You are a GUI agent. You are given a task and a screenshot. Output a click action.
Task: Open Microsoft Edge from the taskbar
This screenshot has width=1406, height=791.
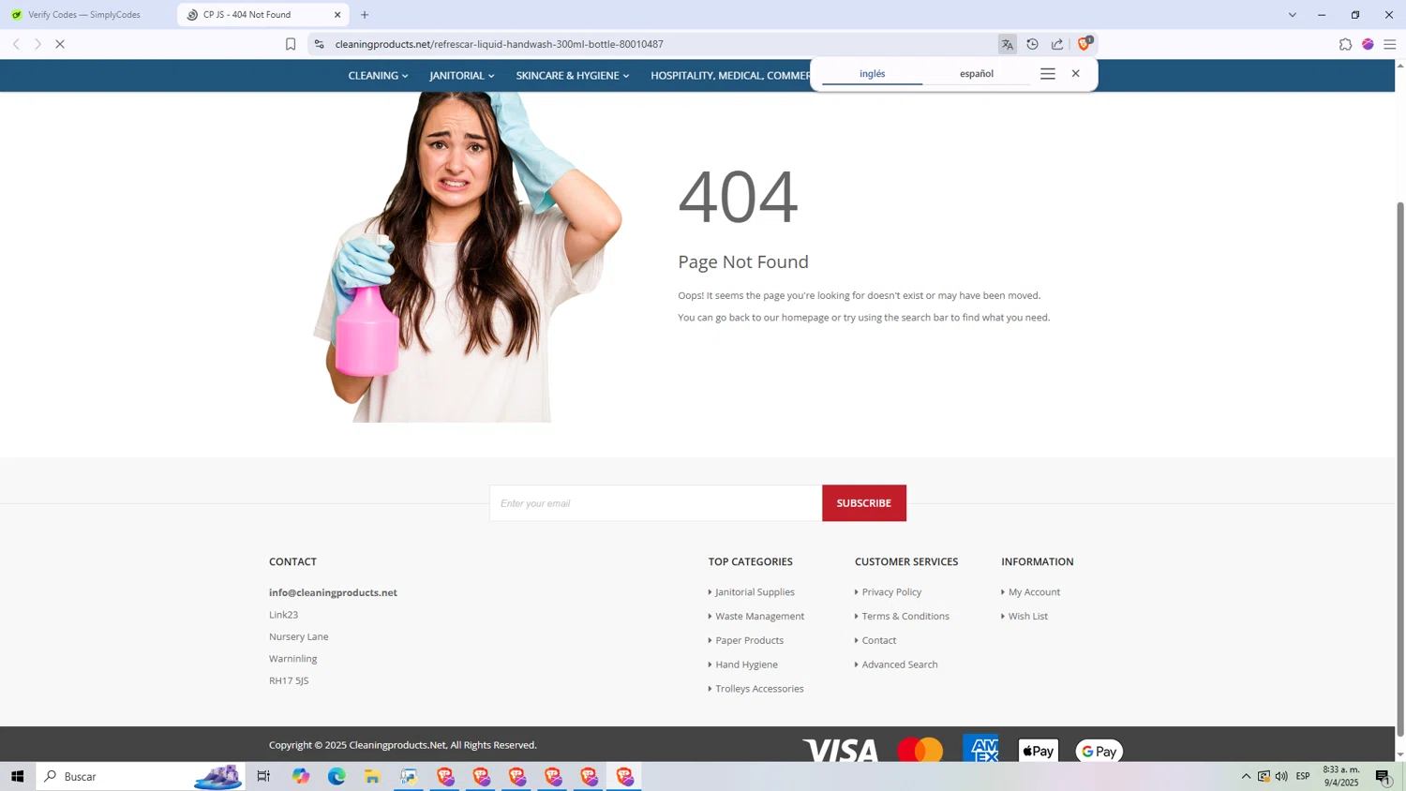point(337,776)
